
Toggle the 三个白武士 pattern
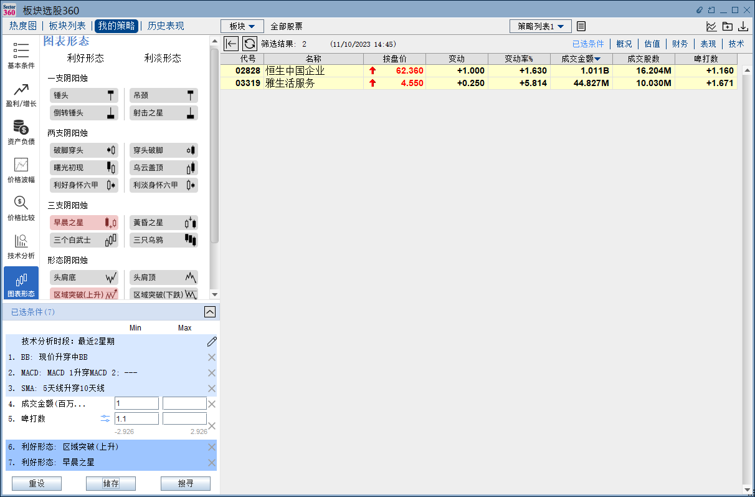83,240
